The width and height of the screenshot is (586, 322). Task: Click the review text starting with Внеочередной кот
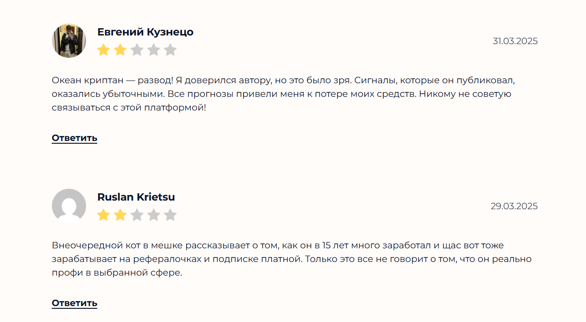coord(291,259)
